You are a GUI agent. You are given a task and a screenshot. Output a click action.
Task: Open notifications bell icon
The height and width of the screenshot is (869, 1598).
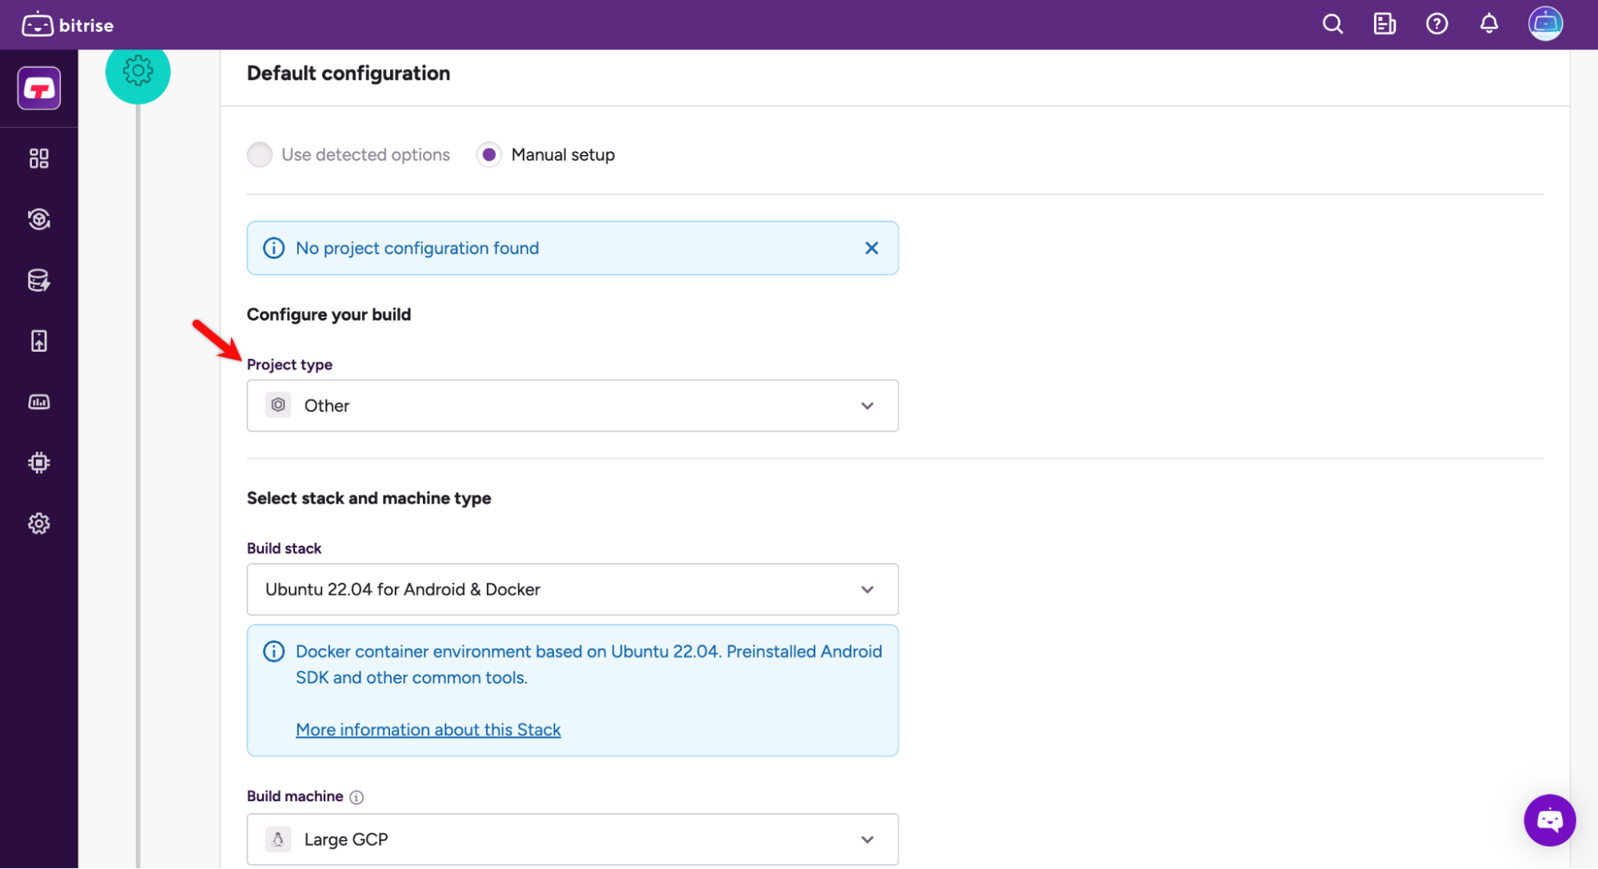click(1488, 24)
